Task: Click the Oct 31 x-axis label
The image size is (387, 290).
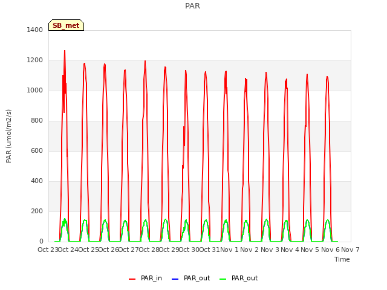Action: tap(209, 250)
